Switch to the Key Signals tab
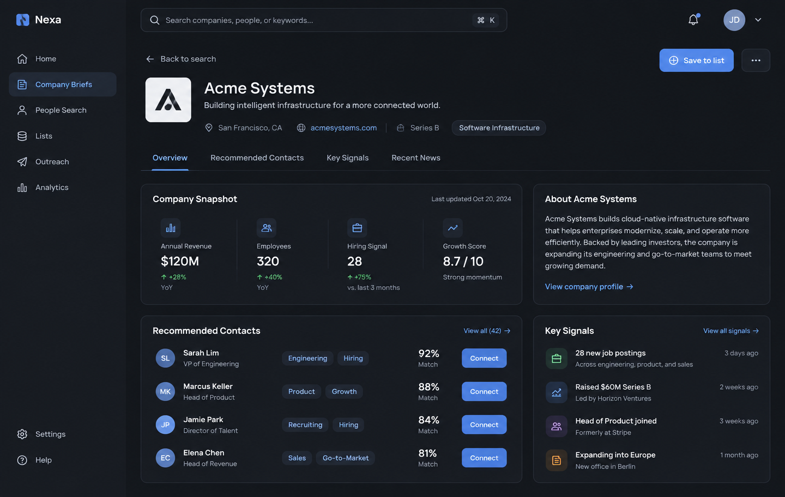 pos(348,158)
